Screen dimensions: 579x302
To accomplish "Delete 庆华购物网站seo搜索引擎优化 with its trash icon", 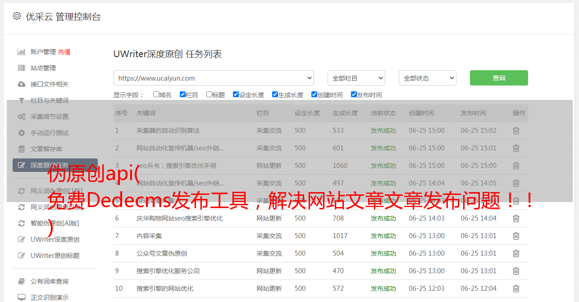I will click(x=516, y=218).
